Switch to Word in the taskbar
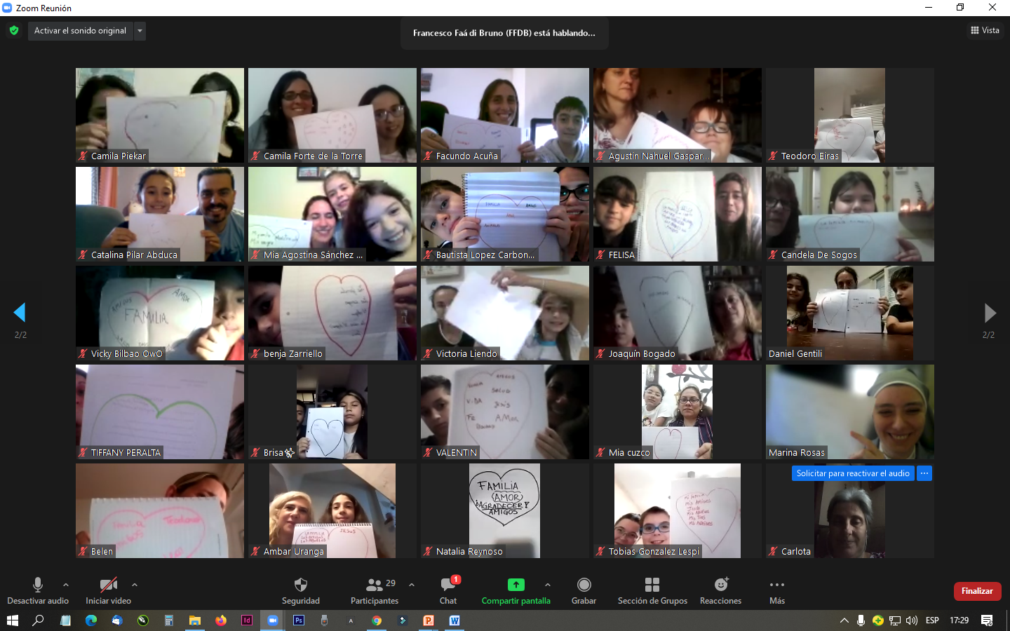Image resolution: width=1010 pixels, height=631 pixels. tap(454, 620)
